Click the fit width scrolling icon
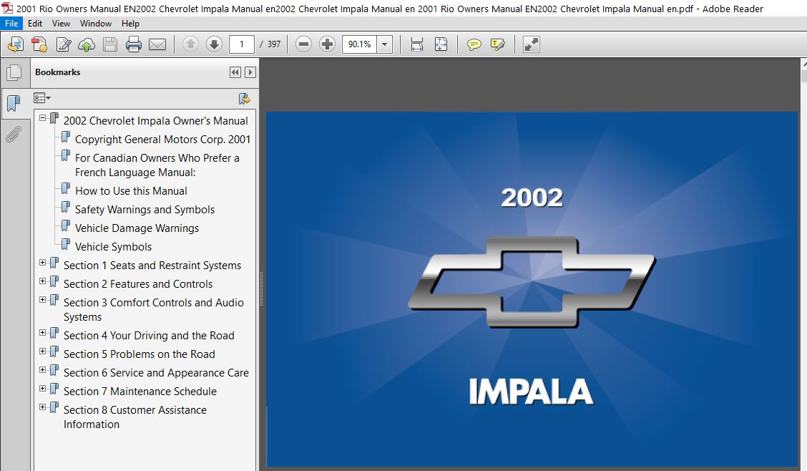The image size is (807, 471). click(417, 44)
